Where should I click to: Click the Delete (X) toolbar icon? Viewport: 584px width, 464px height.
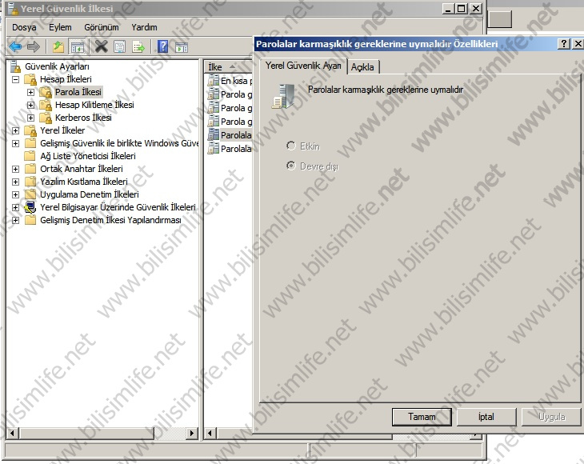[x=102, y=46]
